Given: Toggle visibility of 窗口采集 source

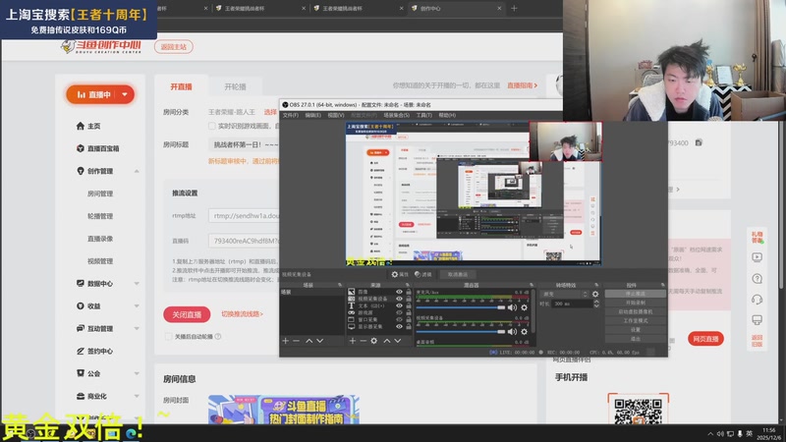Looking at the screenshot, I should point(399,319).
